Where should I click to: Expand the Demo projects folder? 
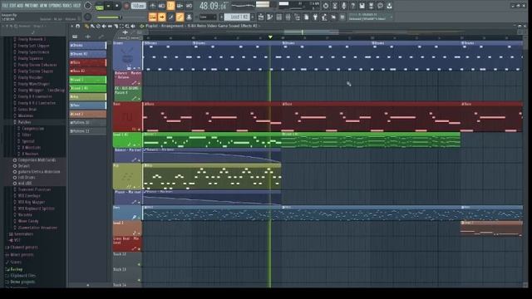pyautogui.click(x=20, y=282)
